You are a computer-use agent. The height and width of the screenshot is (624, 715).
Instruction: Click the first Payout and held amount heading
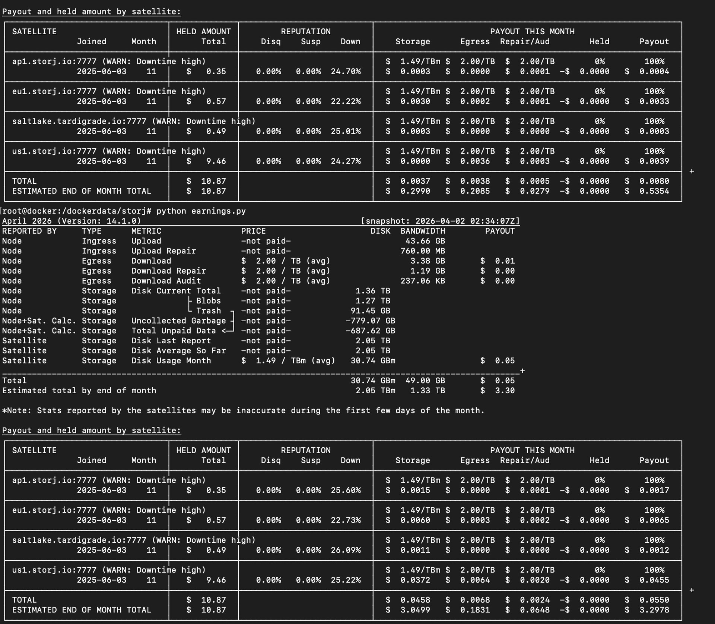pyautogui.click(x=92, y=12)
